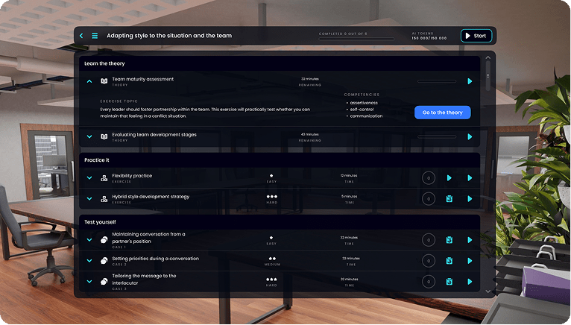Viewport: 571px width, 325px height.
Task: Open the Tailoring the message to the interlocutor item
Action: tap(143, 279)
